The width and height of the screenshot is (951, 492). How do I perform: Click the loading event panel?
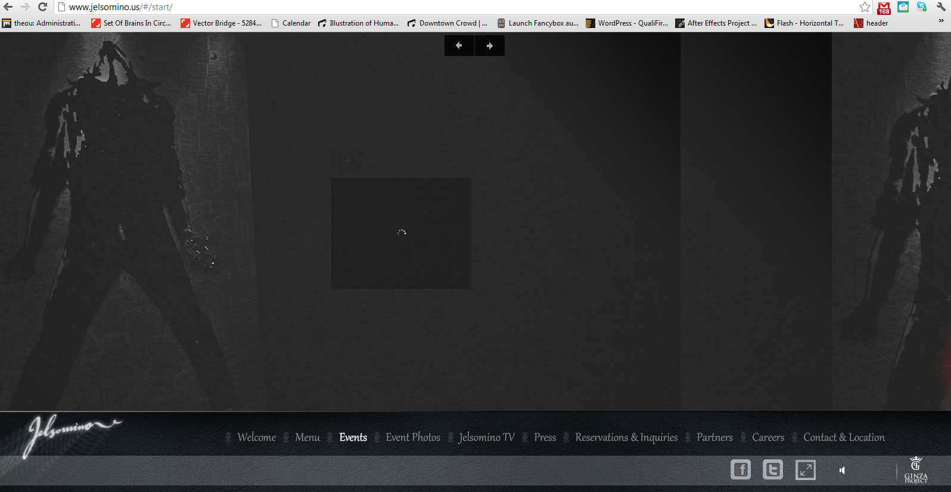click(401, 233)
